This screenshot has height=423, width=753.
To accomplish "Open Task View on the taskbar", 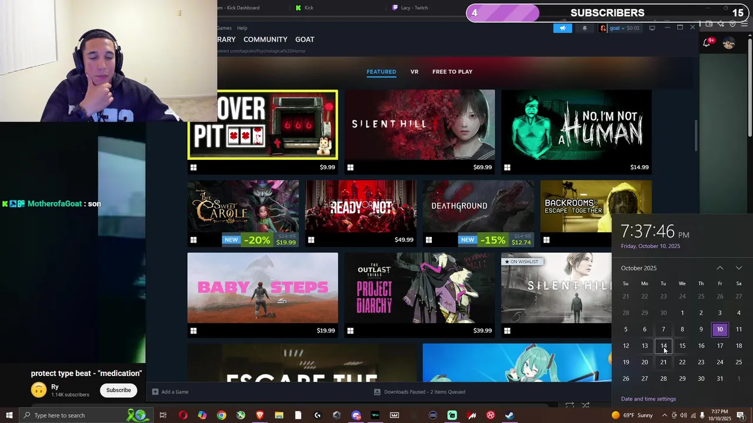I will (163, 415).
